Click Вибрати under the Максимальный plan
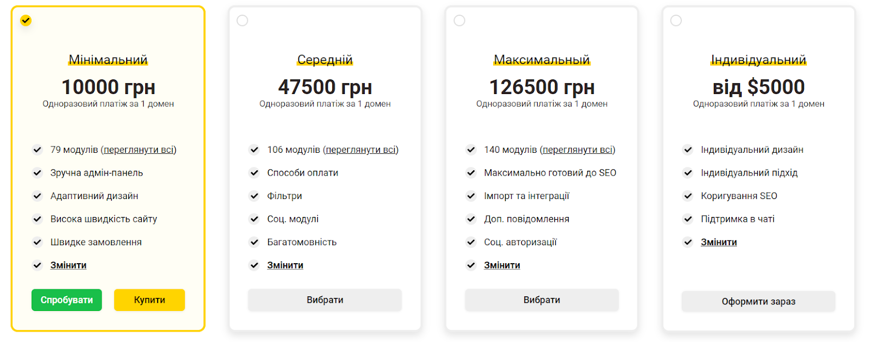 (x=542, y=300)
